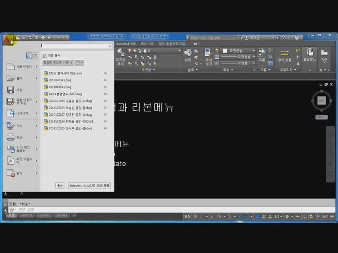Expand the Layers panel title dropdown
The image size is (338, 253).
148,70
